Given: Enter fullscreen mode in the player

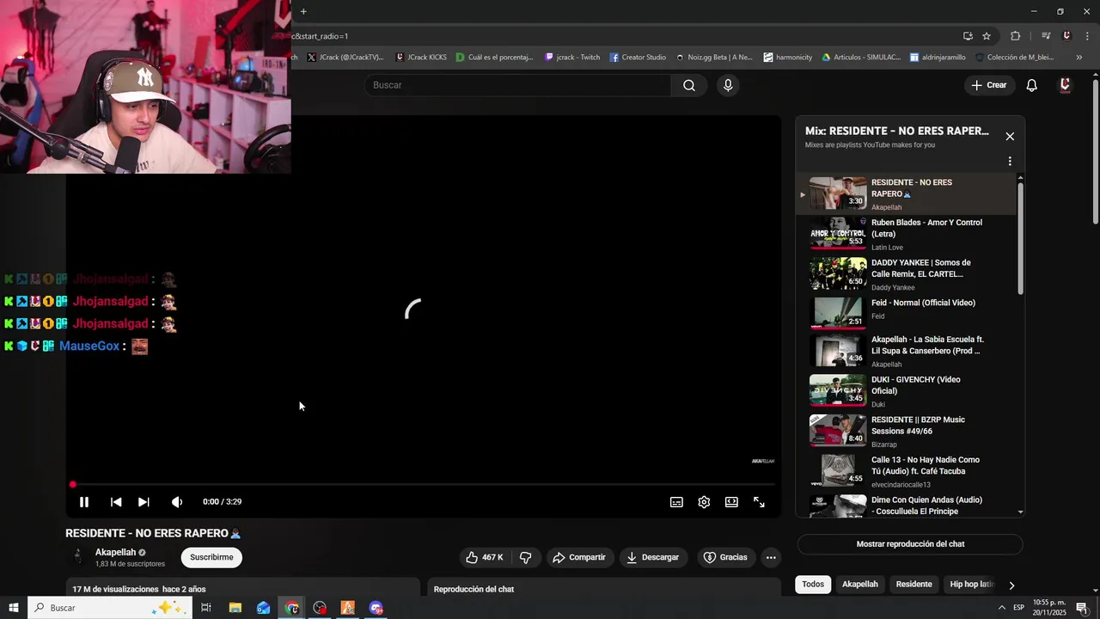Looking at the screenshot, I should pos(759,502).
